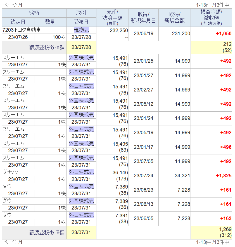Click the sale amount 15,495
This screenshot has width=235, height=247.
120,144
